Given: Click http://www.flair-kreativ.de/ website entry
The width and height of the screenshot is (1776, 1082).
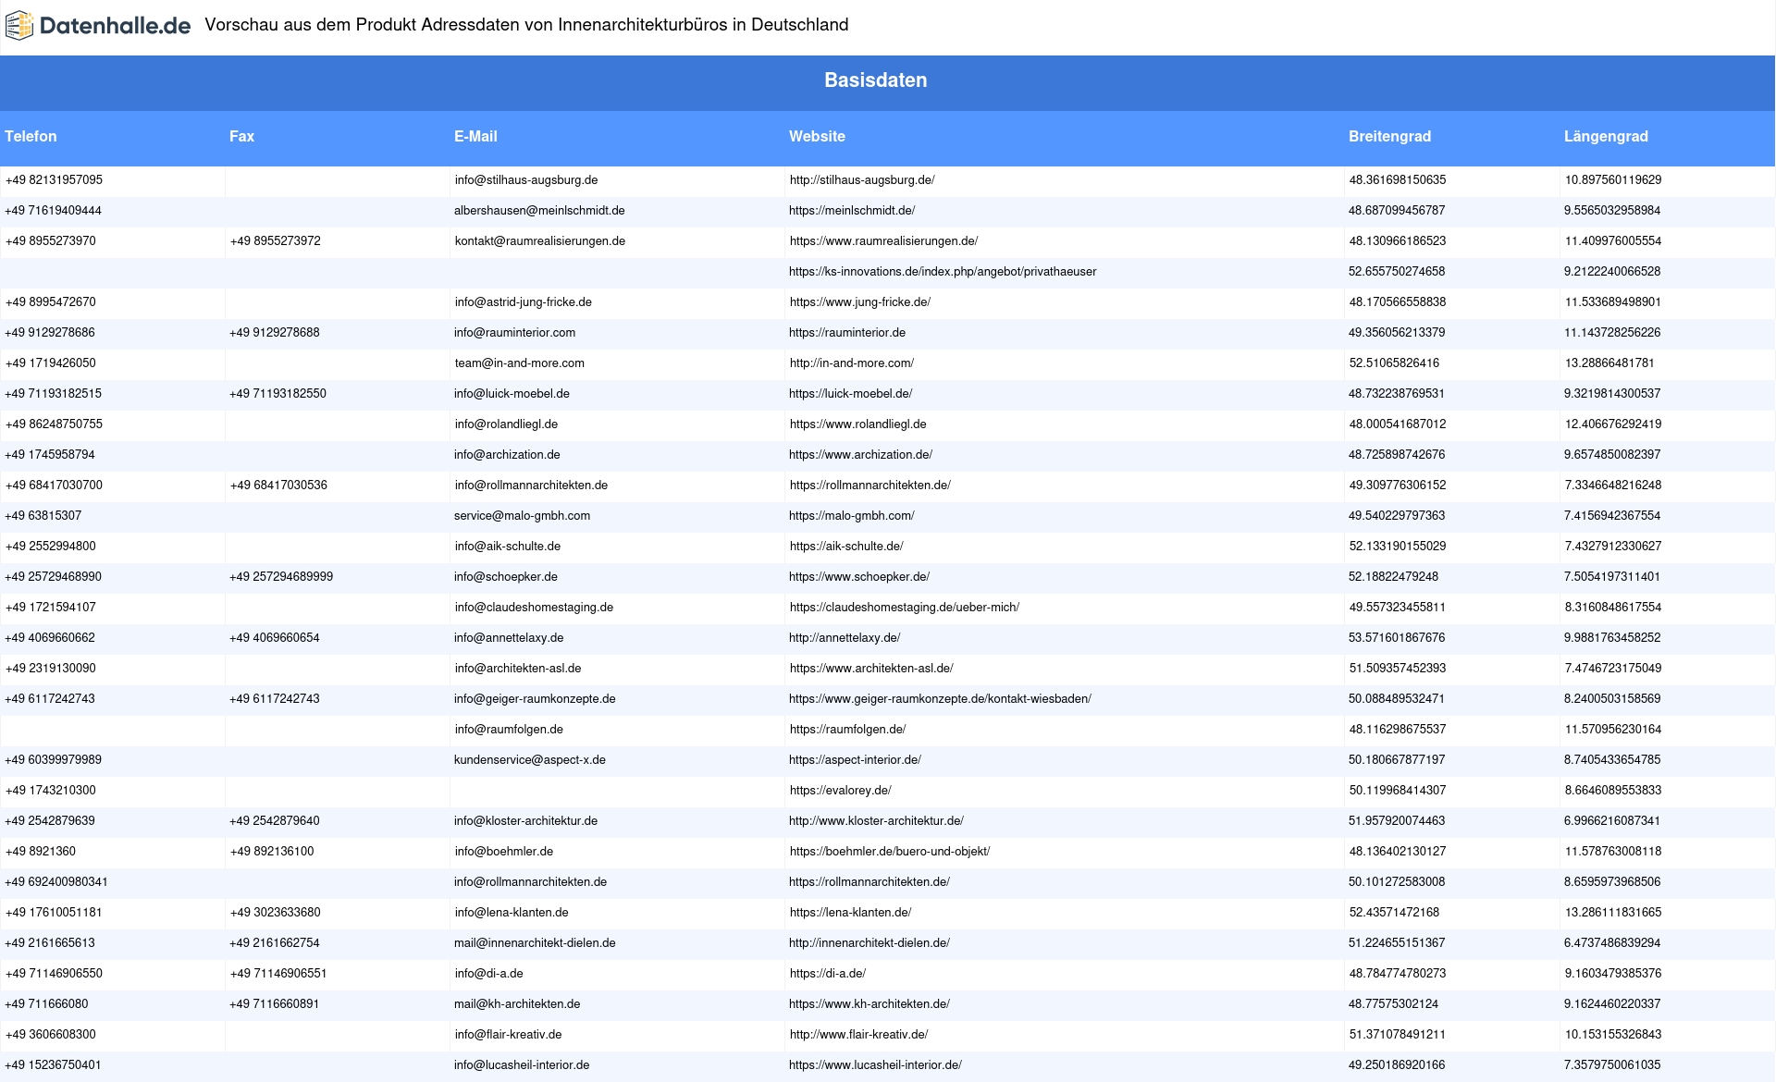Looking at the screenshot, I should [x=859, y=1035].
